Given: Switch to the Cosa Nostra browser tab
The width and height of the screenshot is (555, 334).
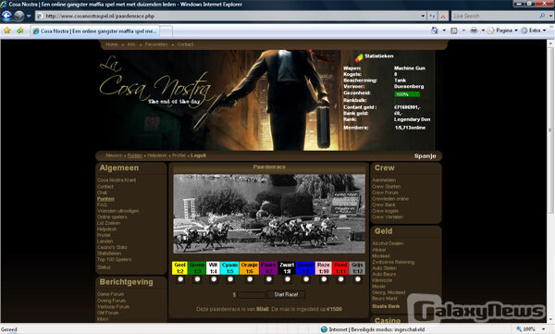Looking at the screenshot, I should [95, 31].
